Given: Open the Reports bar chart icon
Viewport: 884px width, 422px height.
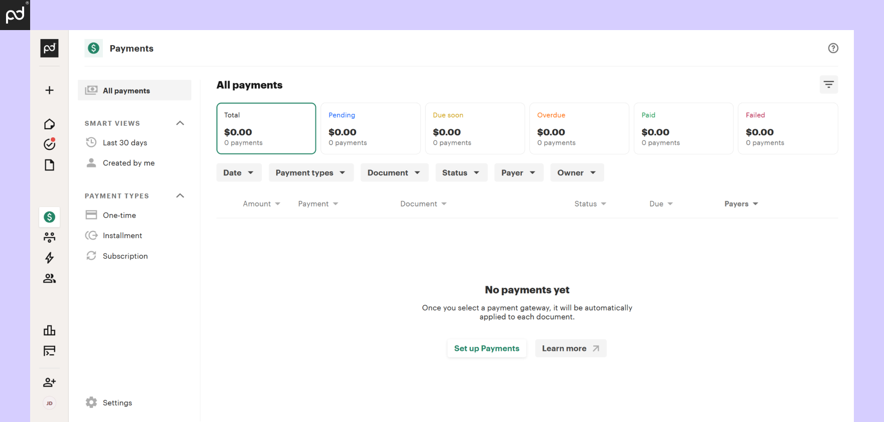Looking at the screenshot, I should click(x=49, y=330).
